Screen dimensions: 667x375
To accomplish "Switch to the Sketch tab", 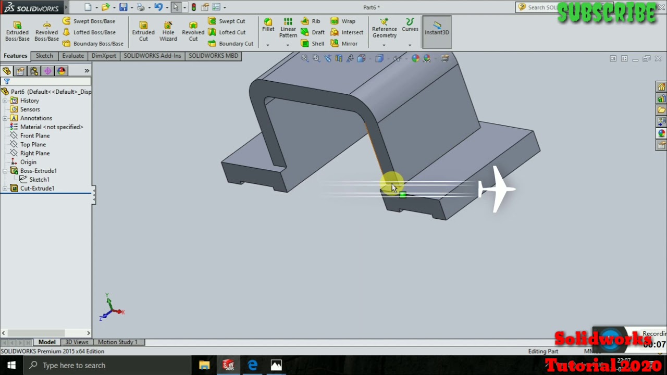I will pos(44,56).
